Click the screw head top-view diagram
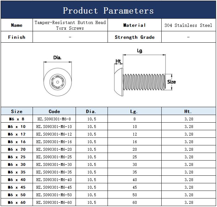 [57, 82]
